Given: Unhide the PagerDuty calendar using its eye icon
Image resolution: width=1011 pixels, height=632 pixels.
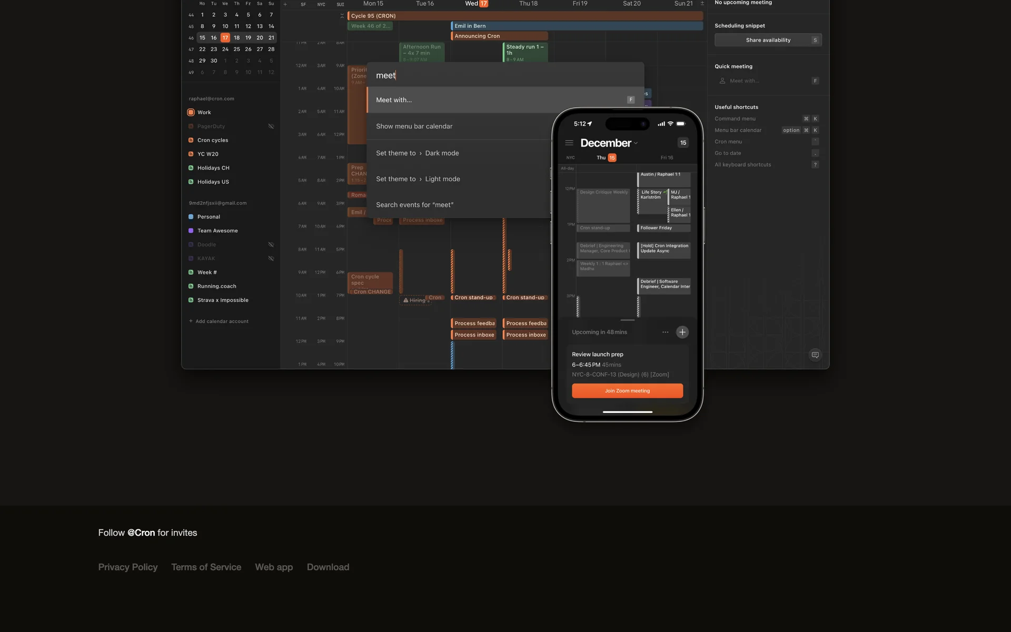Looking at the screenshot, I should [x=271, y=126].
